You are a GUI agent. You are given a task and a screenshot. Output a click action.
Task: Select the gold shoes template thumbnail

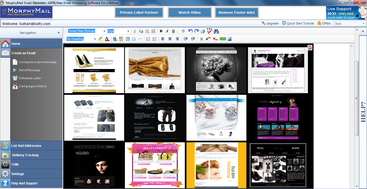click(x=94, y=70)
